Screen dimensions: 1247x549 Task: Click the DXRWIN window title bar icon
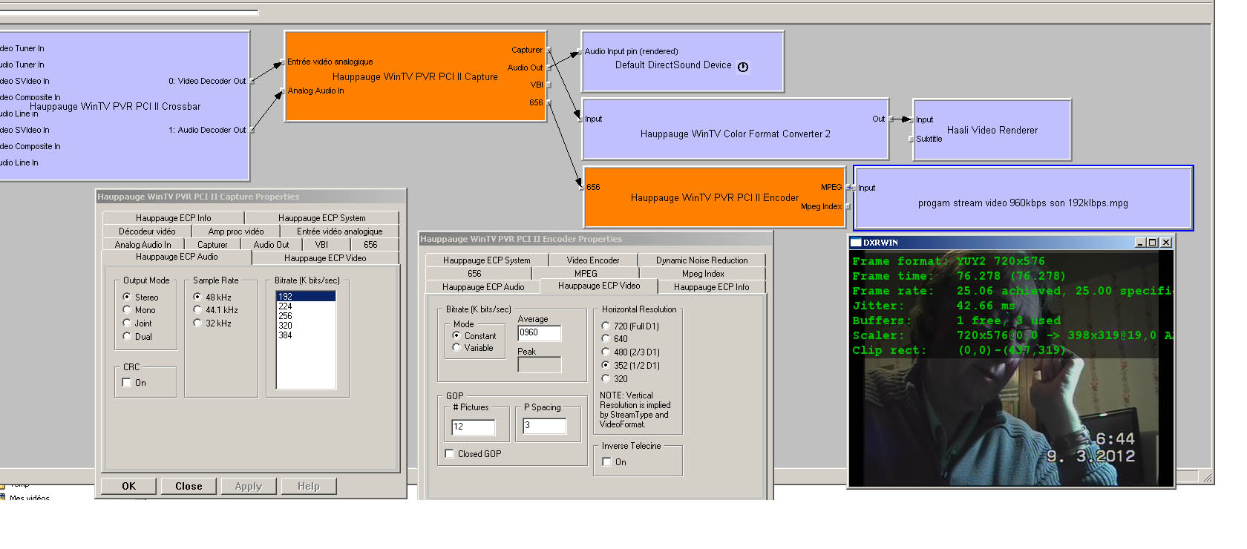[856, 243]
